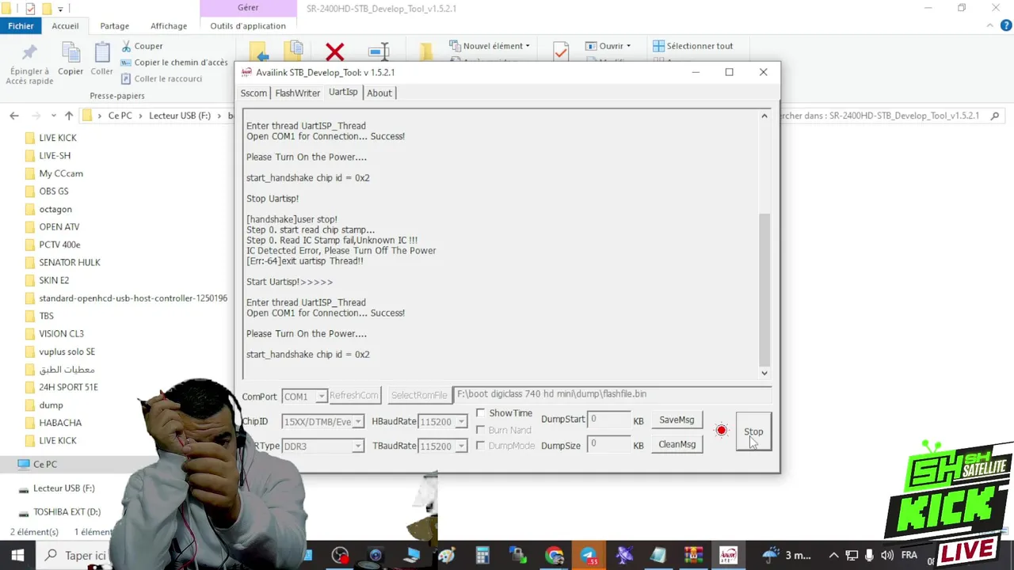Image resolution: width=1014 pixels, height=570 pixels.
Task: Switch to the Sscom tab
Action: coord(253,93)
